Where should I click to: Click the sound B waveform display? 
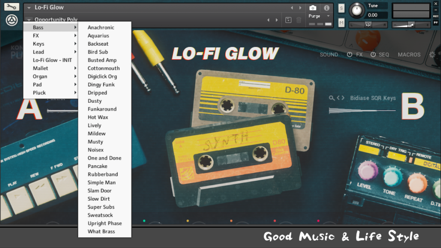point(362,111)
